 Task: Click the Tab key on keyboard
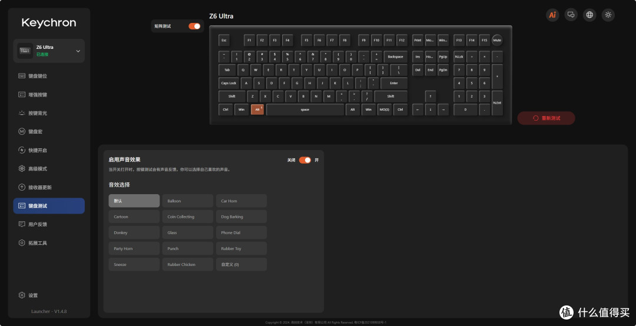point(227,70)
